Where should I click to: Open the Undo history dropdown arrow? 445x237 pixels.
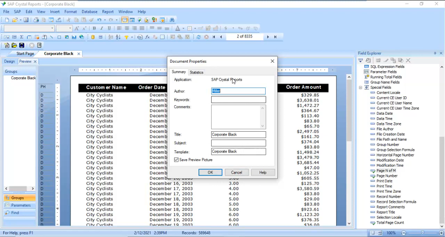pos(105,20)
